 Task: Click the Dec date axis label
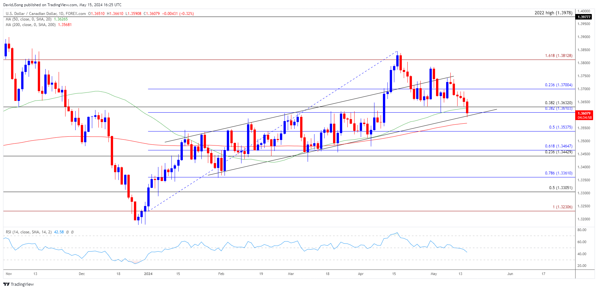point(82,274)
